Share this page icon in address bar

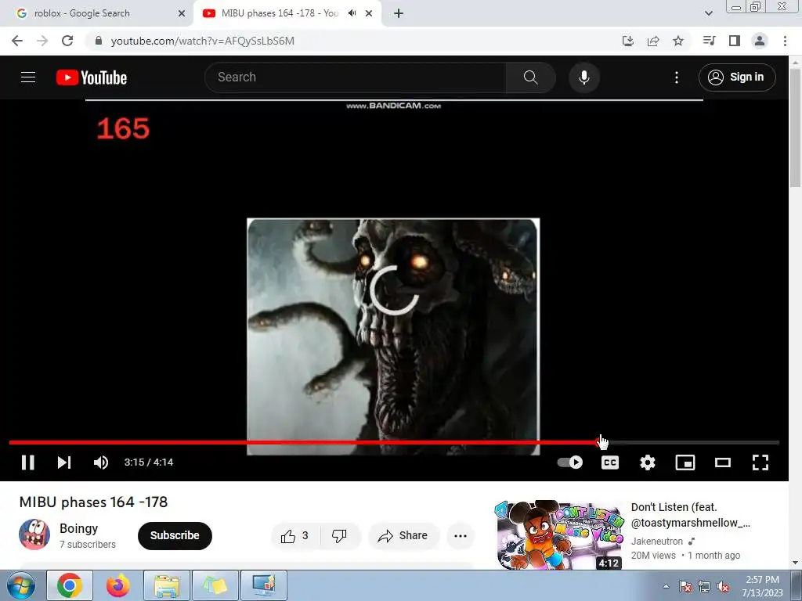tap(653, 41)
